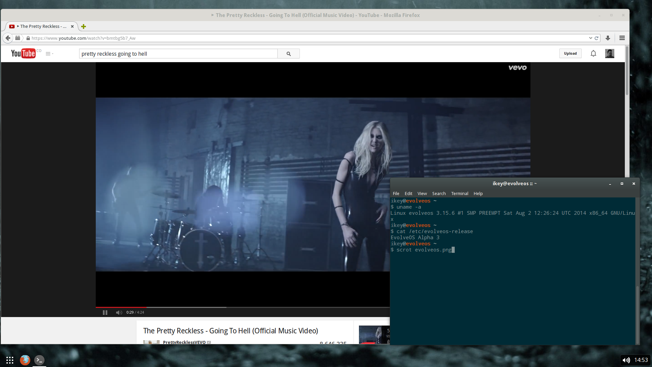Image resolution: width=652 pixels, height=367 pixels.
Task: Open the URL history dropdown arrow
Action: (x=591, y=38)
